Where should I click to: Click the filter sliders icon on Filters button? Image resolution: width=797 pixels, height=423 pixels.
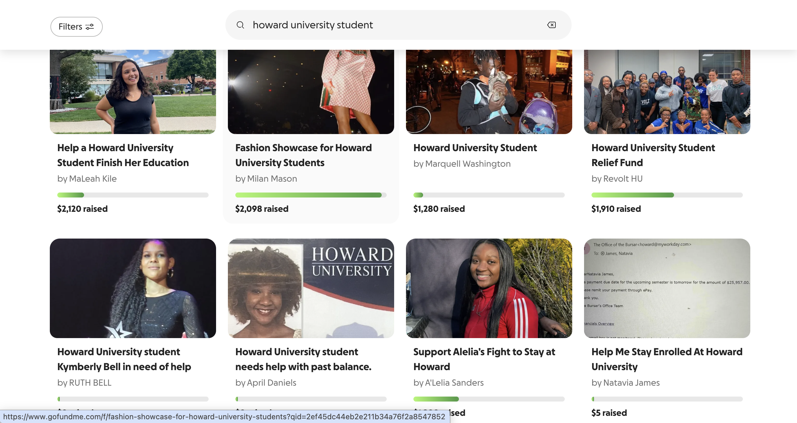click(x=89, y=27)
